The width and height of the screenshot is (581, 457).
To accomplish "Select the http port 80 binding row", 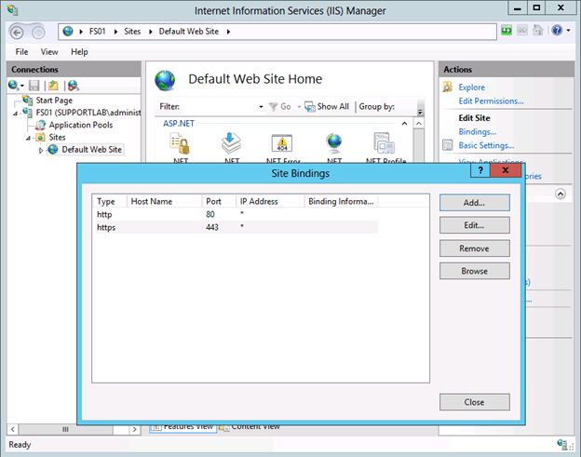I will coord(236,214).
